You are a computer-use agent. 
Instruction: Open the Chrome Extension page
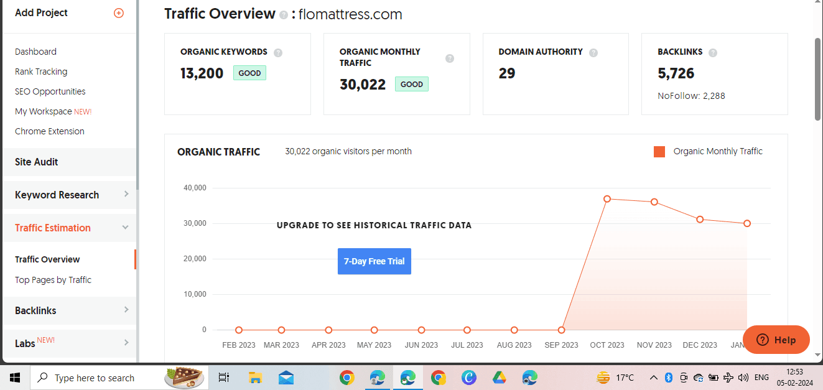coord(50,131)
